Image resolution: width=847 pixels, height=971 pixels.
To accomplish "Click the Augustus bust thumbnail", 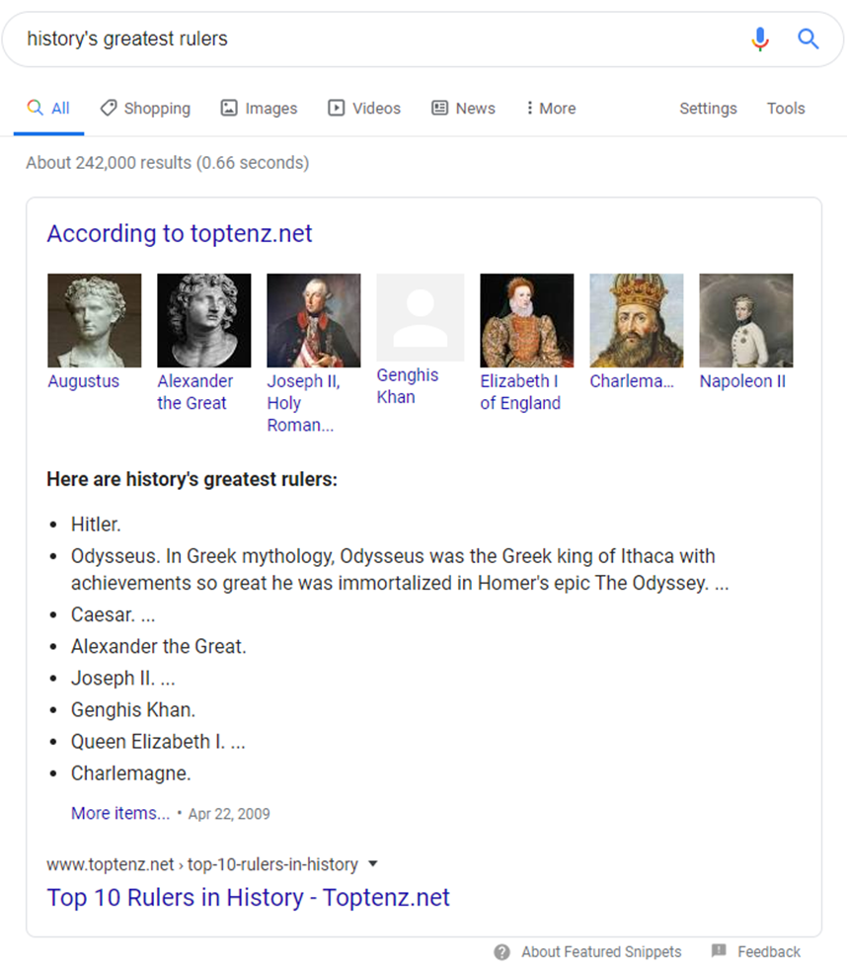I will point(94,320).
